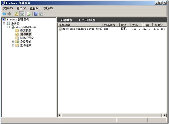Screen dimensions: 169x124
Task: Go back with the blue left arrow
Action: [4, 14]
